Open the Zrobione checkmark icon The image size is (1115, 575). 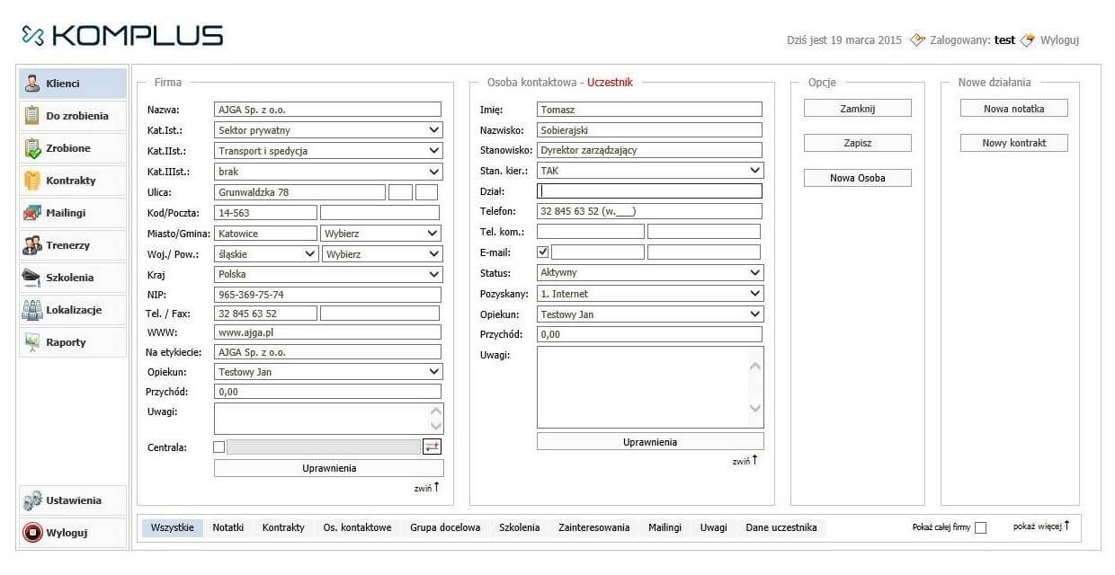tap(32, 148)
